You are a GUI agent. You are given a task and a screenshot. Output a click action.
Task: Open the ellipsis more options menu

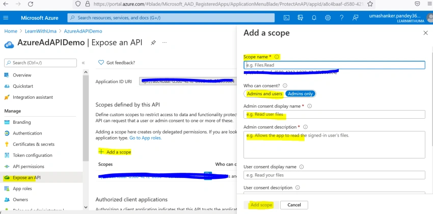pos(165,42)
